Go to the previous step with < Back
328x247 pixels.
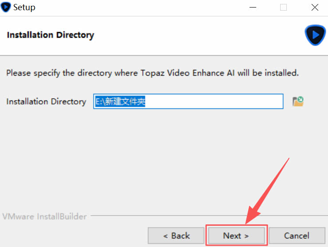point(176,235)
